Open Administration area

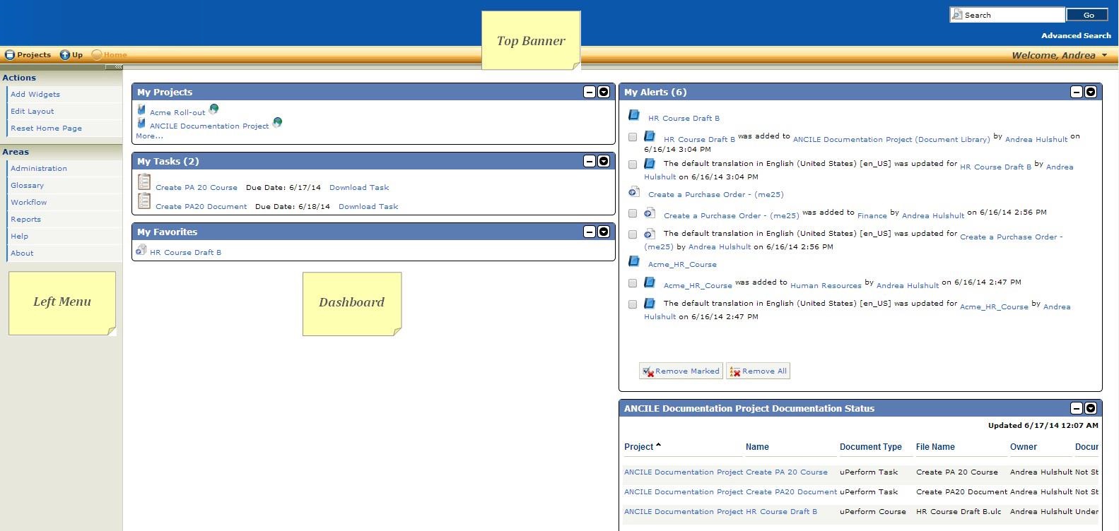[x=39, y=168]
